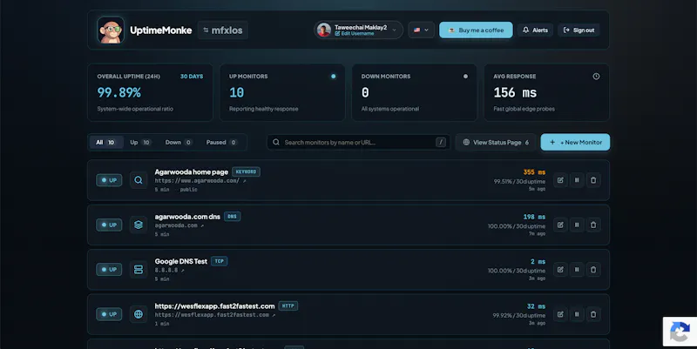Click the server icon for Google DNS Test
Screen dimensions: 697x349
[x=139, y=270]
